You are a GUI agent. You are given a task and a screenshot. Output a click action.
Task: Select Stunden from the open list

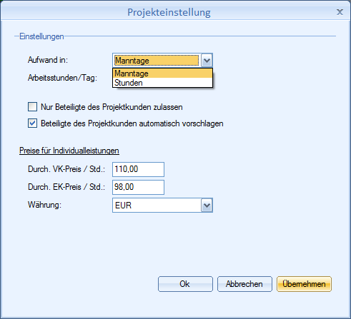click(162, 83)
